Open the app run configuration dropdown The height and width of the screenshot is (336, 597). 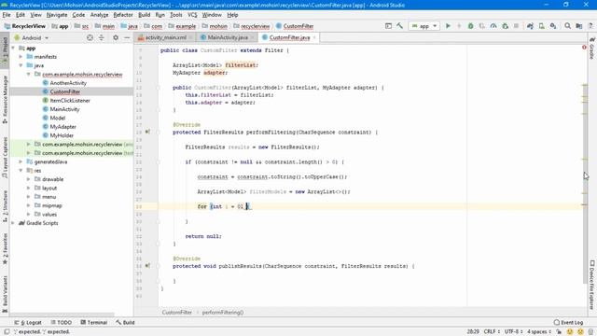pos(424,26)
